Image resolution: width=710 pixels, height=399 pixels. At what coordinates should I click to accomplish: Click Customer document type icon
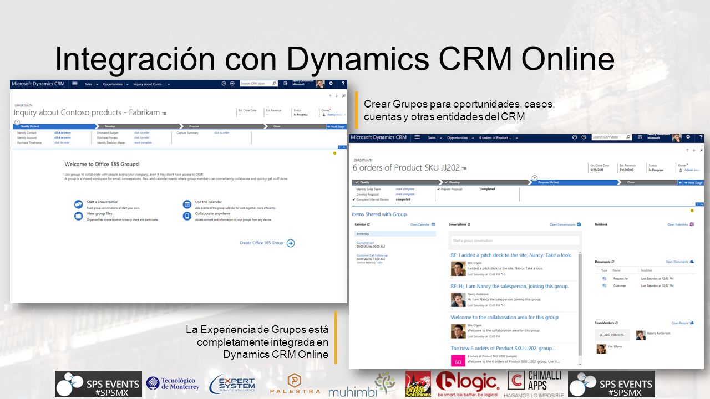pyautogui.click(x=604, y=285)
